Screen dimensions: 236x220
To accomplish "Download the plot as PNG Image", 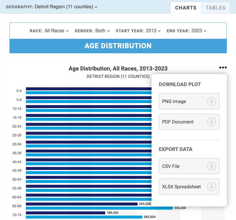I will [x=189, y=101].
